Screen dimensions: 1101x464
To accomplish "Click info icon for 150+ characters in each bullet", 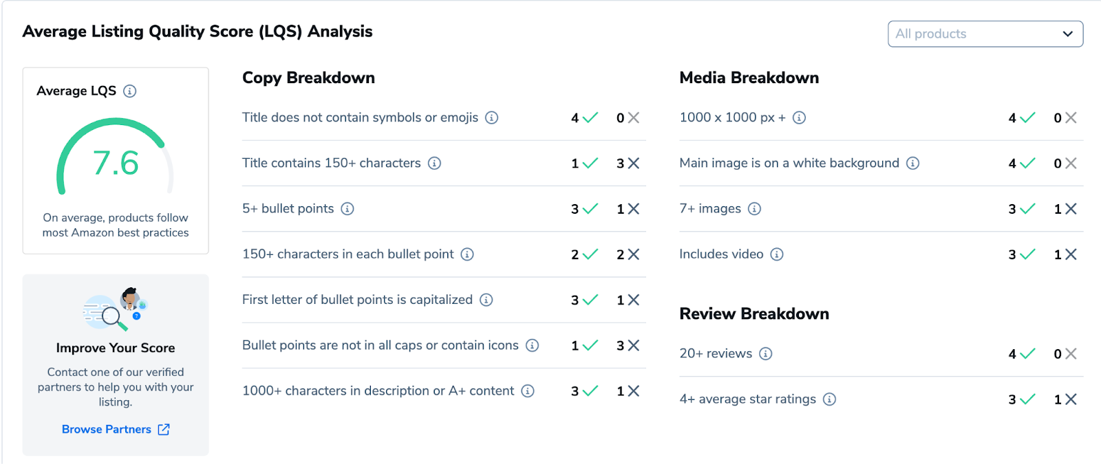I will (x=467, y=254).
